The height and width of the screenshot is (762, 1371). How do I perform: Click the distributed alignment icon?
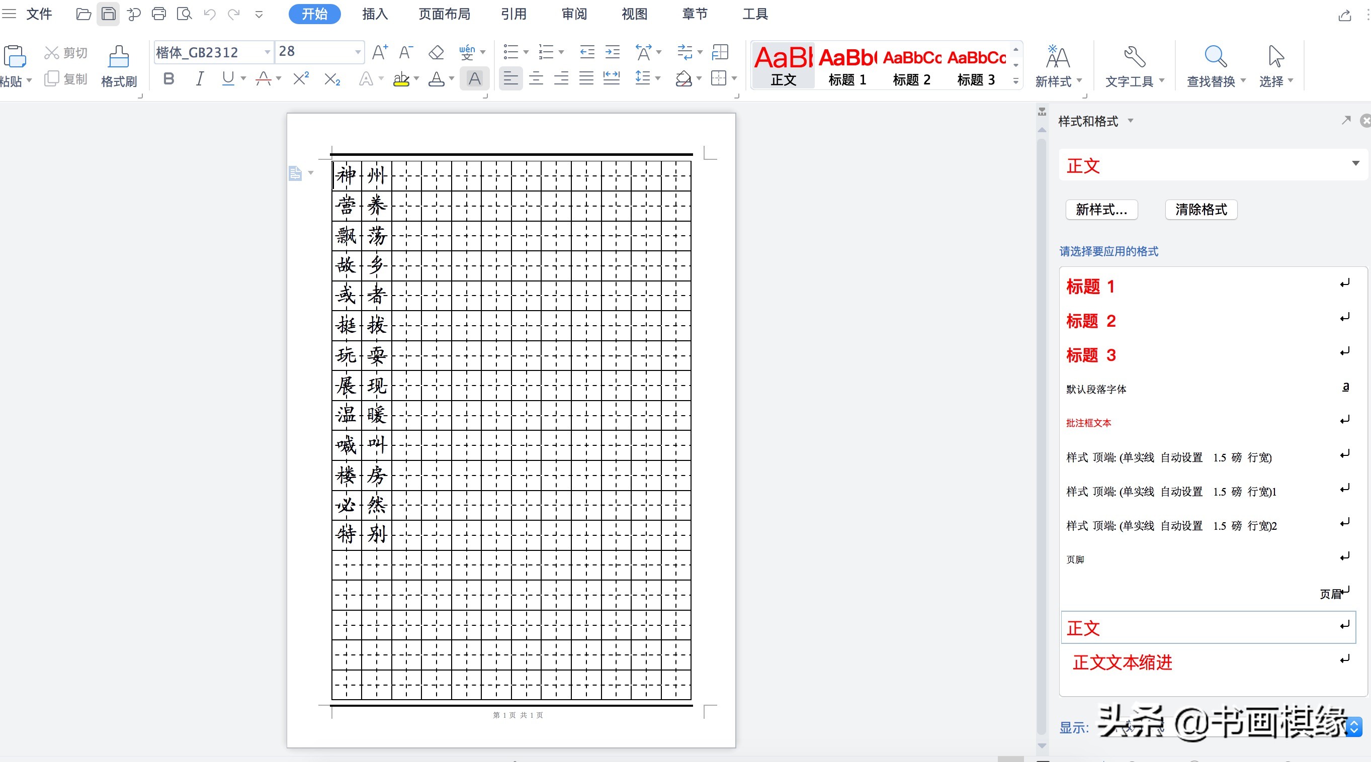click(612, 79)
